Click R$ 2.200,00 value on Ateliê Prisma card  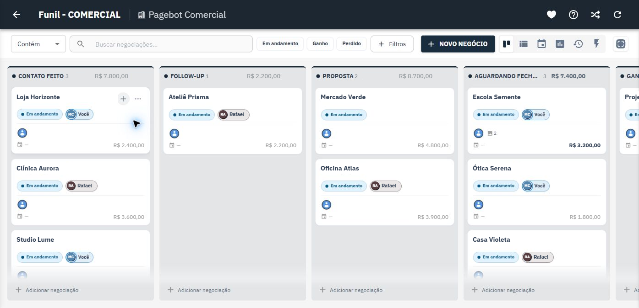[x=281, y=145]
